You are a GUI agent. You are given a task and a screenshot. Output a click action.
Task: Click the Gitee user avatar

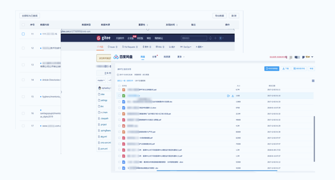(x=220, y=38)
